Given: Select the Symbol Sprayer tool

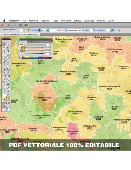Looking at the screenshot, I should tap(4, 84).
